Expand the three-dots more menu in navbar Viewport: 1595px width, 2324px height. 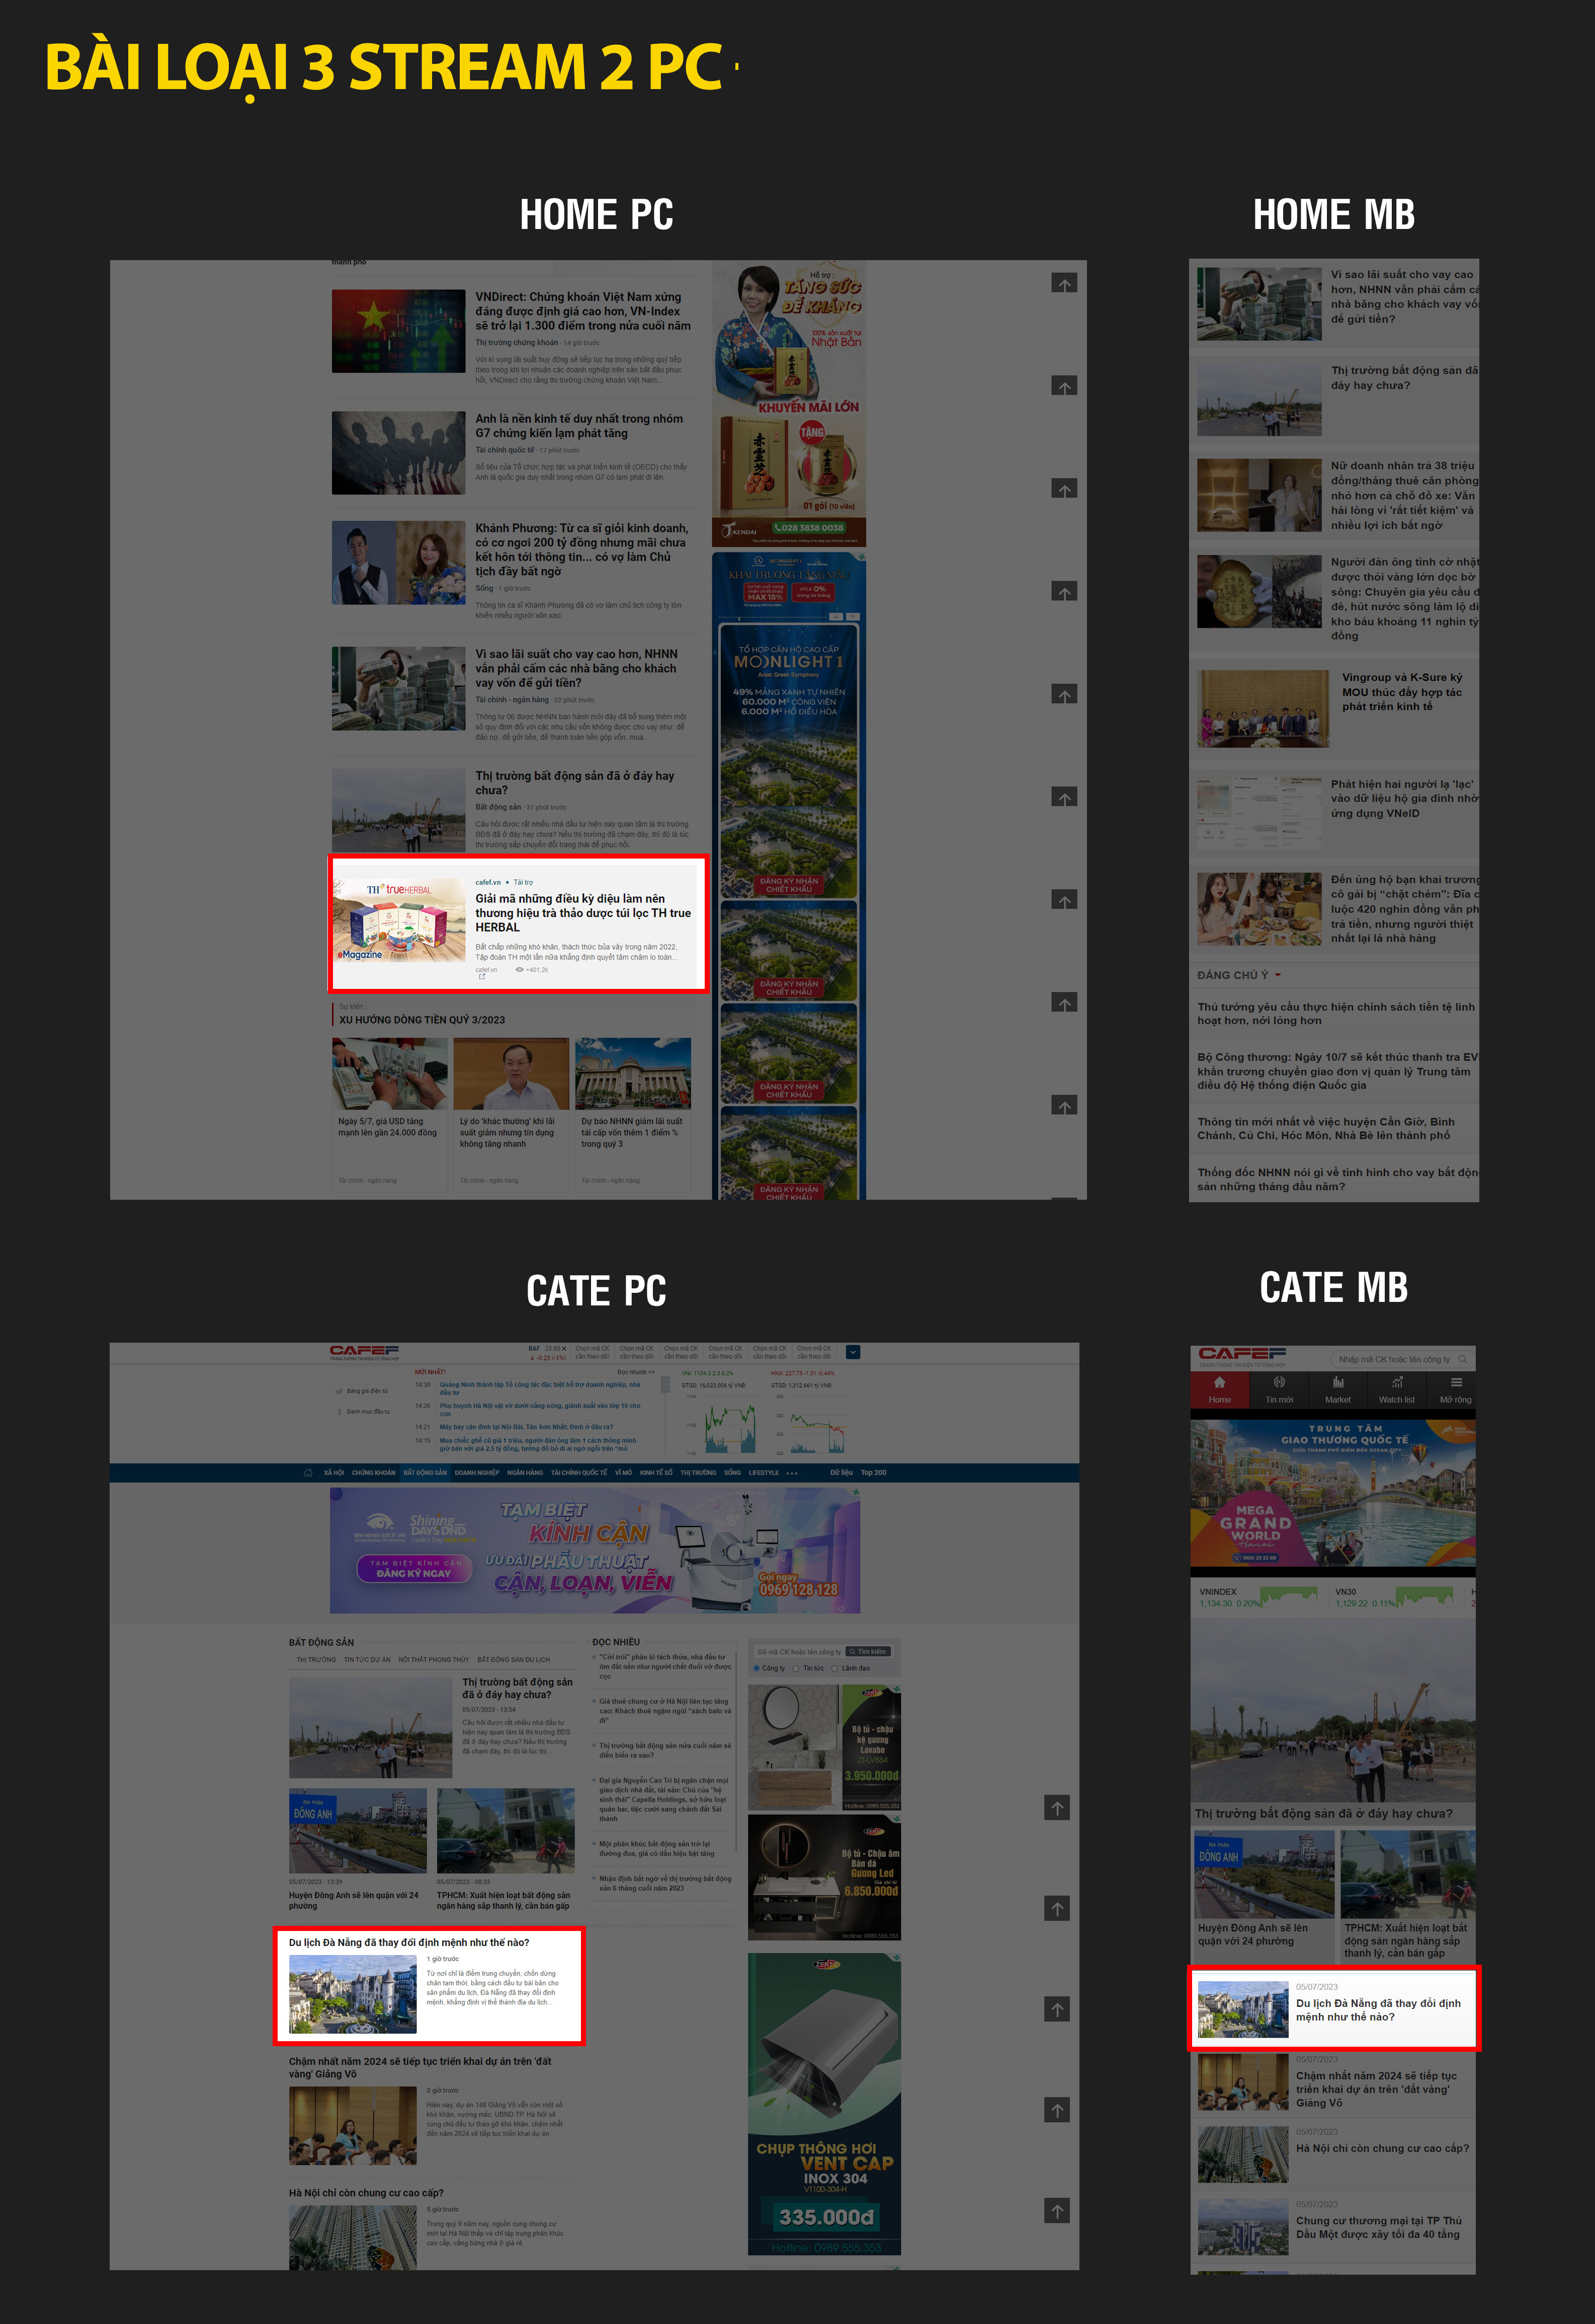793,1473
